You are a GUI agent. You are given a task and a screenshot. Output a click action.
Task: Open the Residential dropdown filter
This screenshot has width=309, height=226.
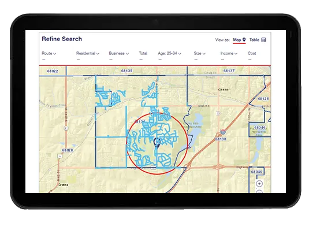coord(87,53)
